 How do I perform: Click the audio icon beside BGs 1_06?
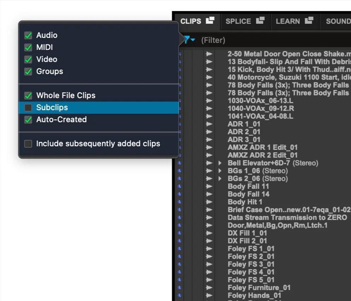(x=209, y=171)
